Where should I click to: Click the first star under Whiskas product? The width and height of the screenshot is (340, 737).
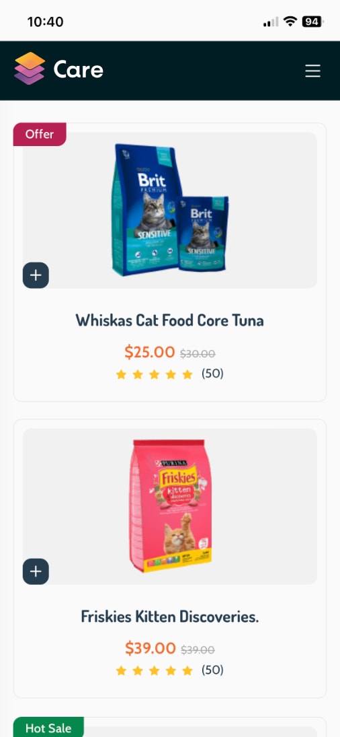click(121, 374)
